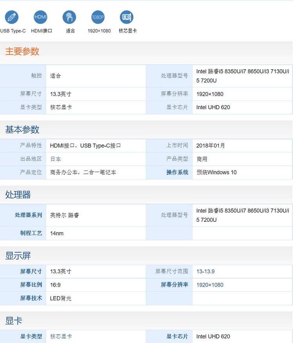The image size is (293, 343).
Task: Open the 屏幕技术 parameter link
Action: (31, 298)
